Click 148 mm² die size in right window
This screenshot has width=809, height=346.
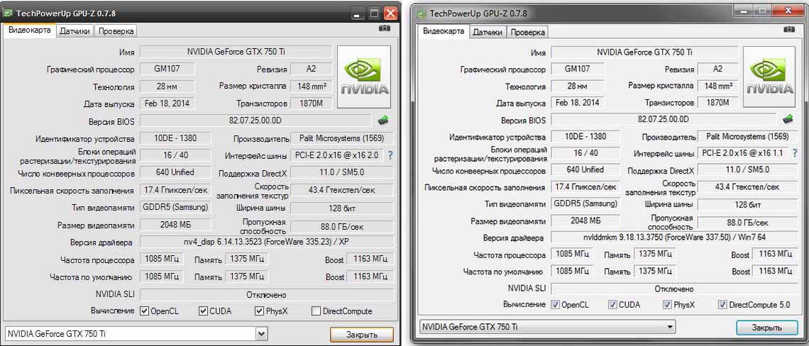click(717, 86)
